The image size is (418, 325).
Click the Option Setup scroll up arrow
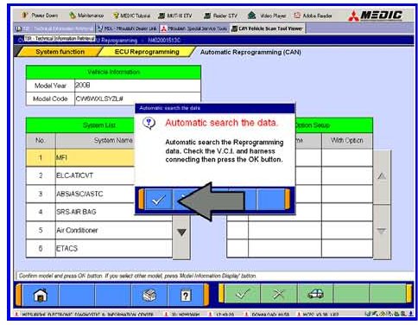point(382,176)
